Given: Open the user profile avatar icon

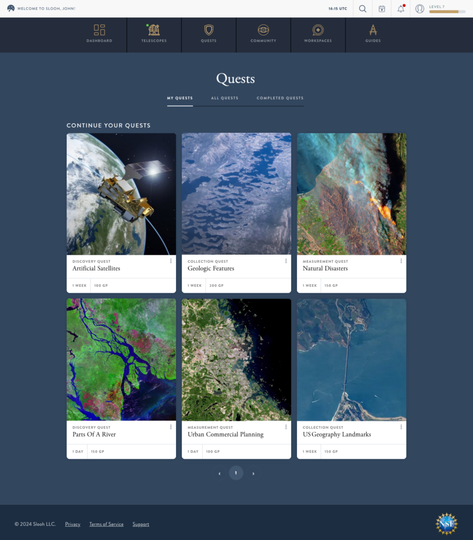Looking at the screenshot, I should 419,8.
